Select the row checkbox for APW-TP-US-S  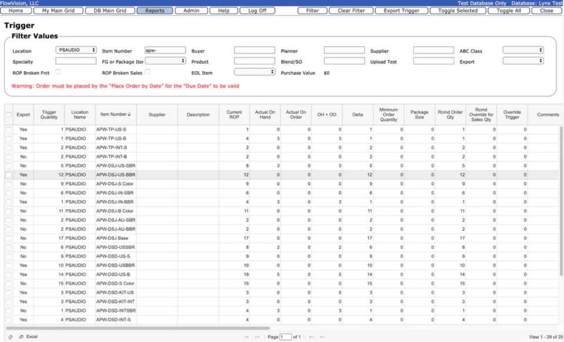pos(9,129)
